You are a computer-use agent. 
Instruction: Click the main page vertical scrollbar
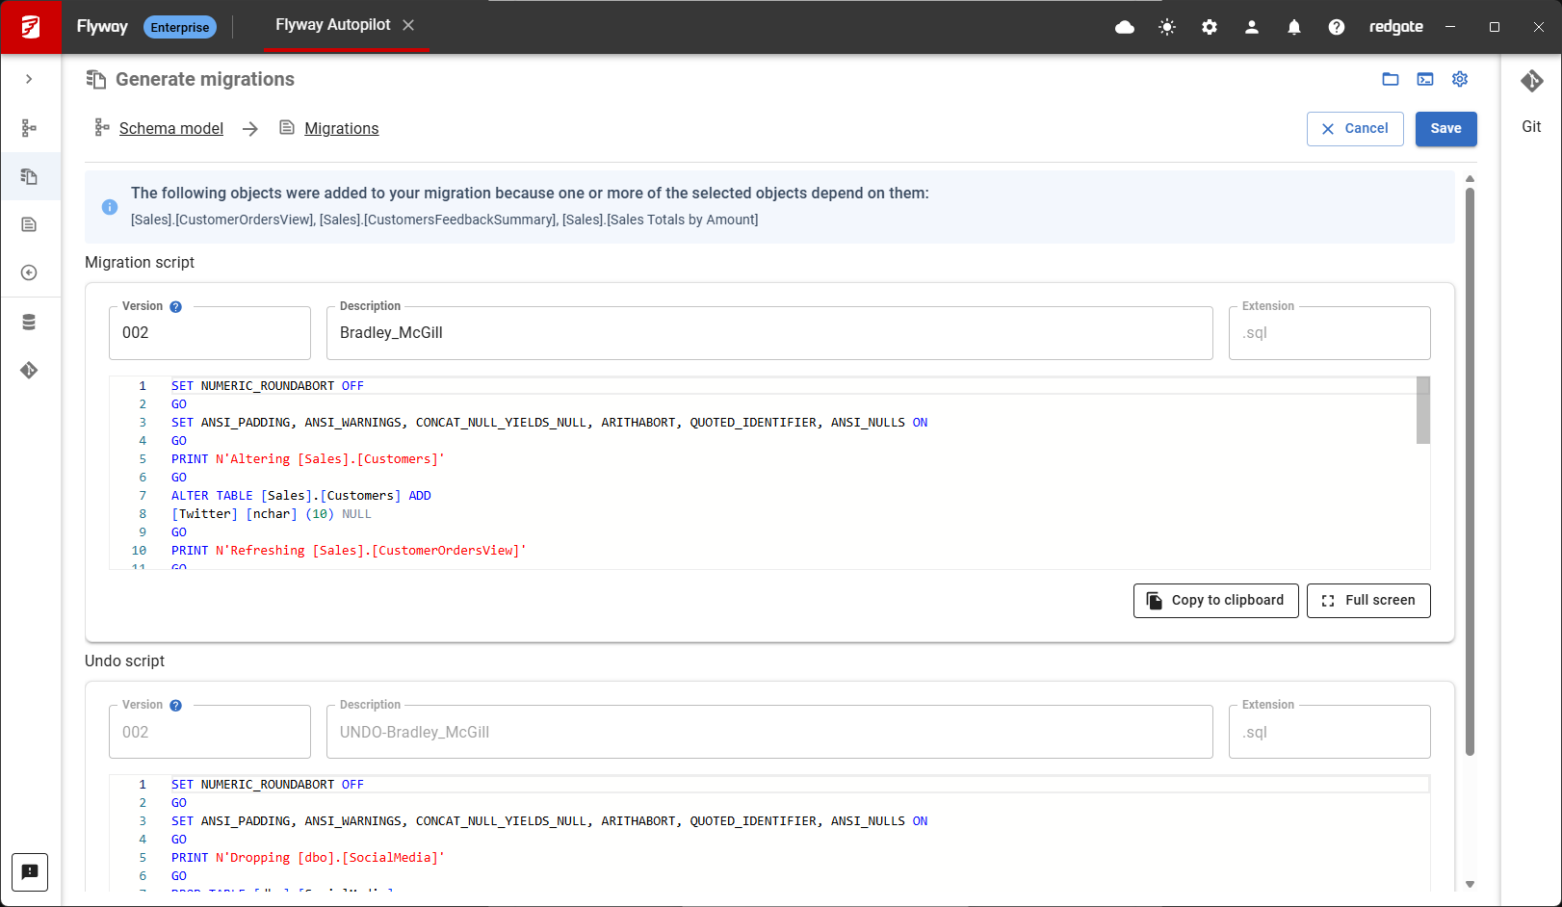1470,472
